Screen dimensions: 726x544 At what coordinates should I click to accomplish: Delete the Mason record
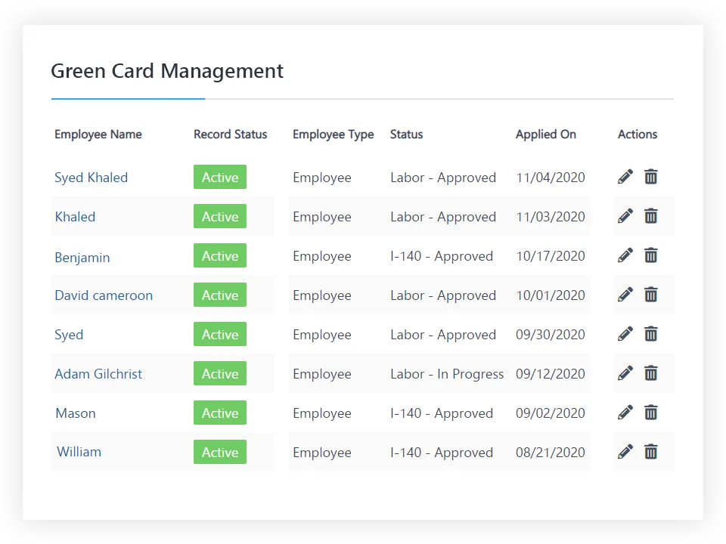(x=650, y=413)
